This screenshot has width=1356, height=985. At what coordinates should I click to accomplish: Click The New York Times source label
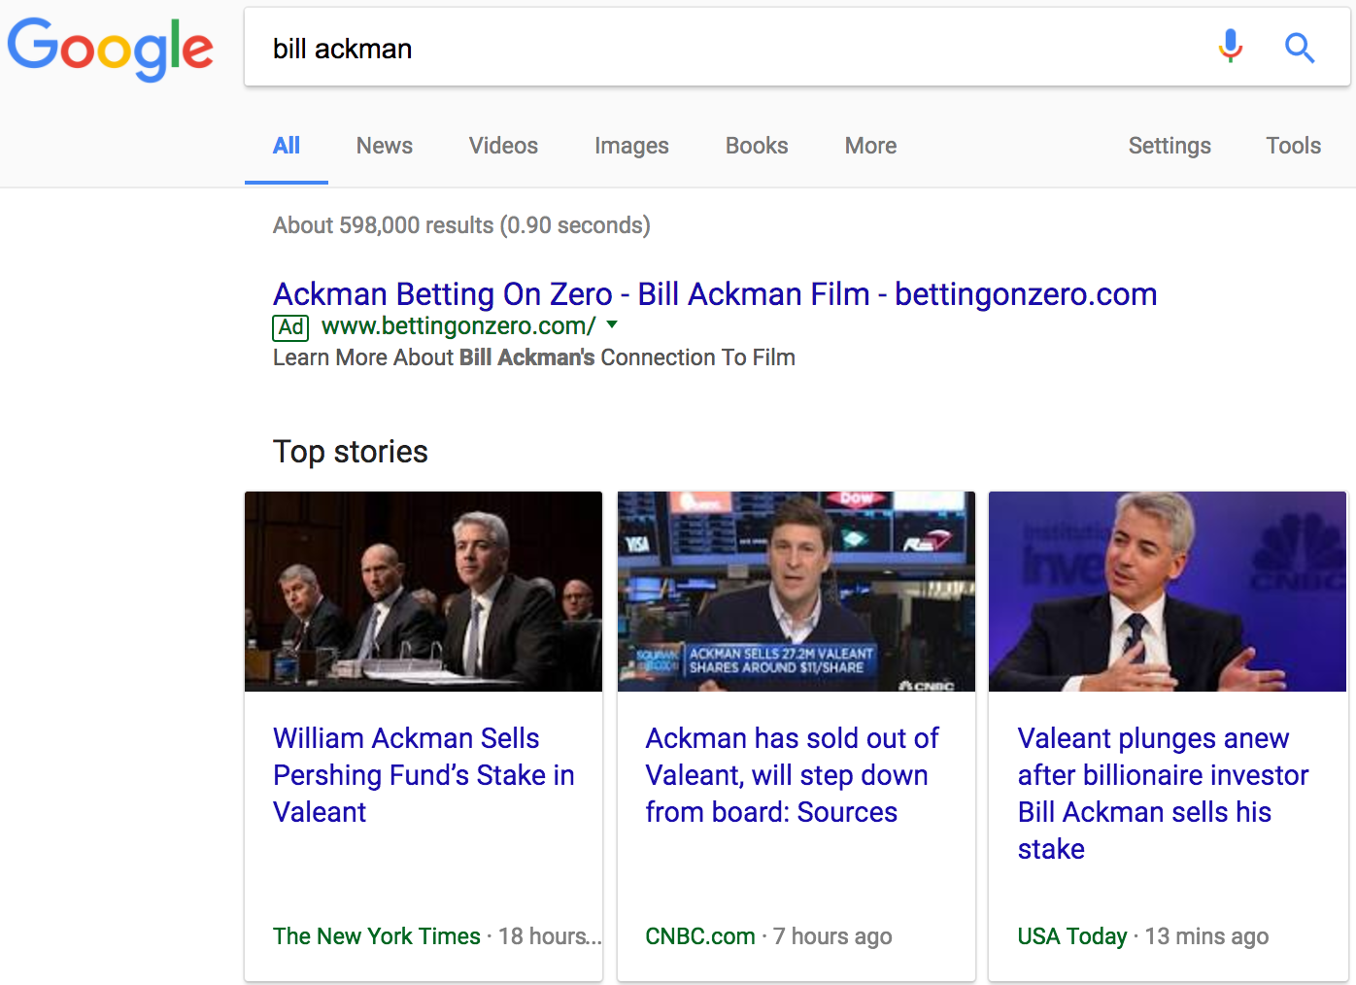click(377, 936)
